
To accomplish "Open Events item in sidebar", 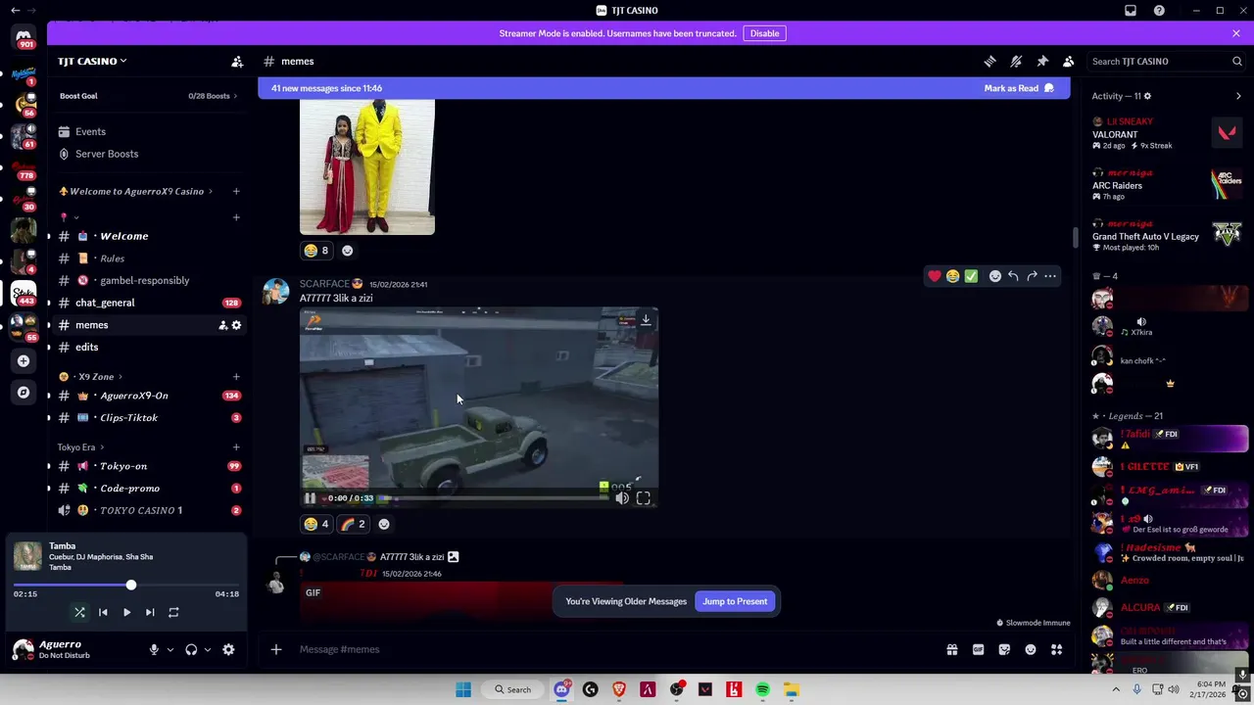I will click(x=148, y=131).
